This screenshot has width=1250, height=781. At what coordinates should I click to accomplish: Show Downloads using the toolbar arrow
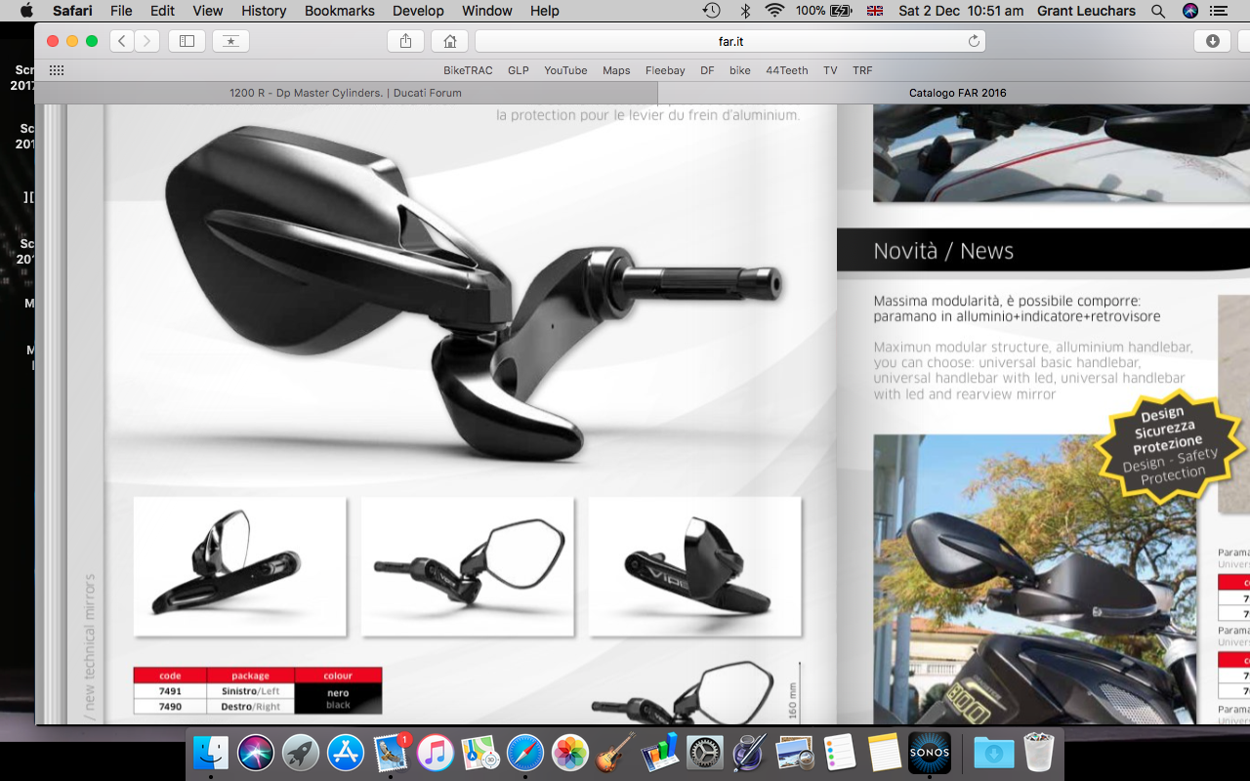1212,41
